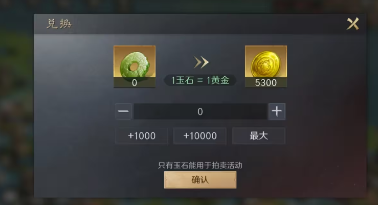This screenshot has width=378, height=205.
Task: Click the double chevron conversion arrow
Action: pyautogui.click(x=201, y=62)
